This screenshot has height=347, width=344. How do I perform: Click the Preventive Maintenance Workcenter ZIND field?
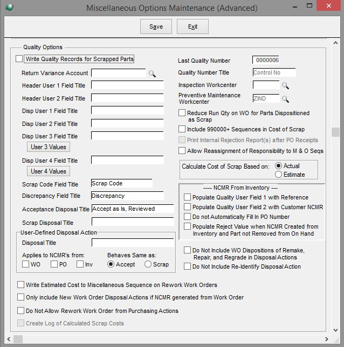(266, 98)
